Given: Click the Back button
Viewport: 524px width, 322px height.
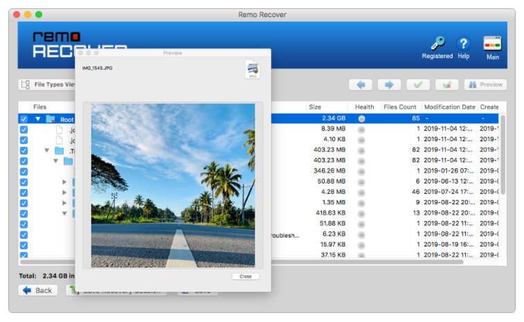Looking at the screenshot, I should pyautogui.click(x=38, y=290).
